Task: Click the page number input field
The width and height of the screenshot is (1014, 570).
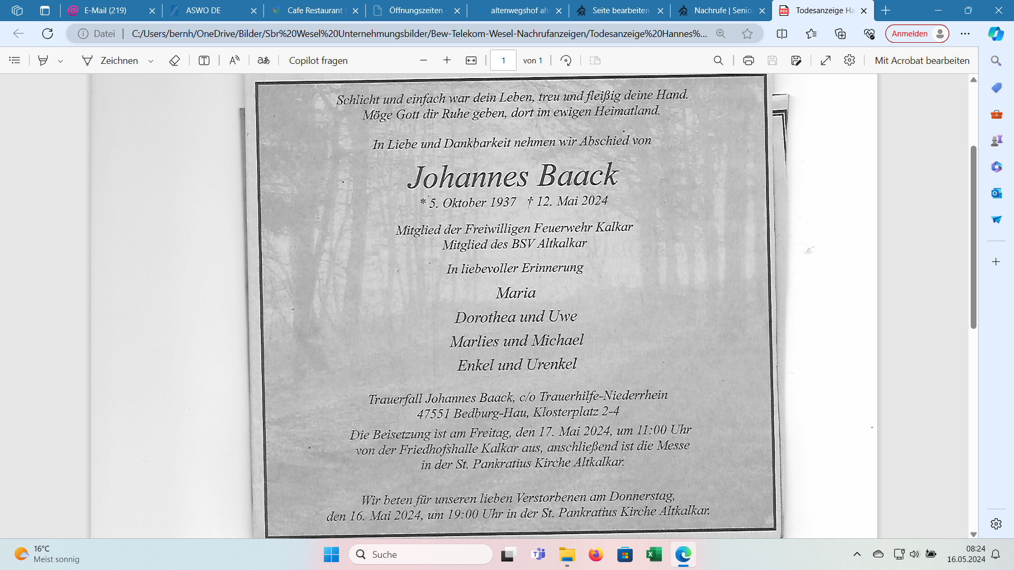Action: pos(503,61)
